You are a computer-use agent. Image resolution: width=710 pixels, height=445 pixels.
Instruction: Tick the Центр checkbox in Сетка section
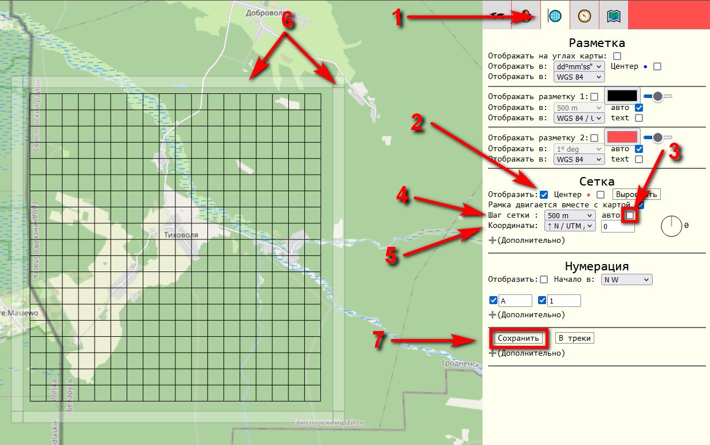point(601,195)
